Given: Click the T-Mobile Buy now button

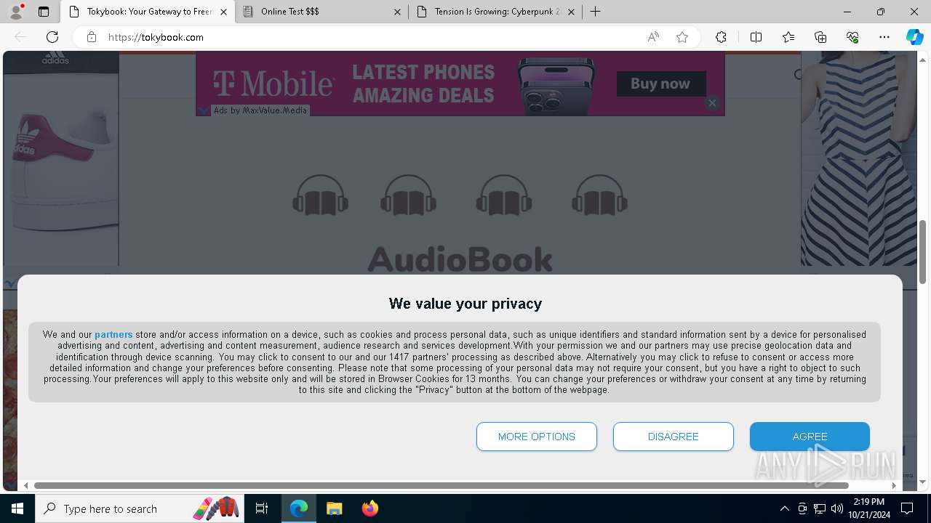Looking at the screenshot, I should click(x=661, y=84).
